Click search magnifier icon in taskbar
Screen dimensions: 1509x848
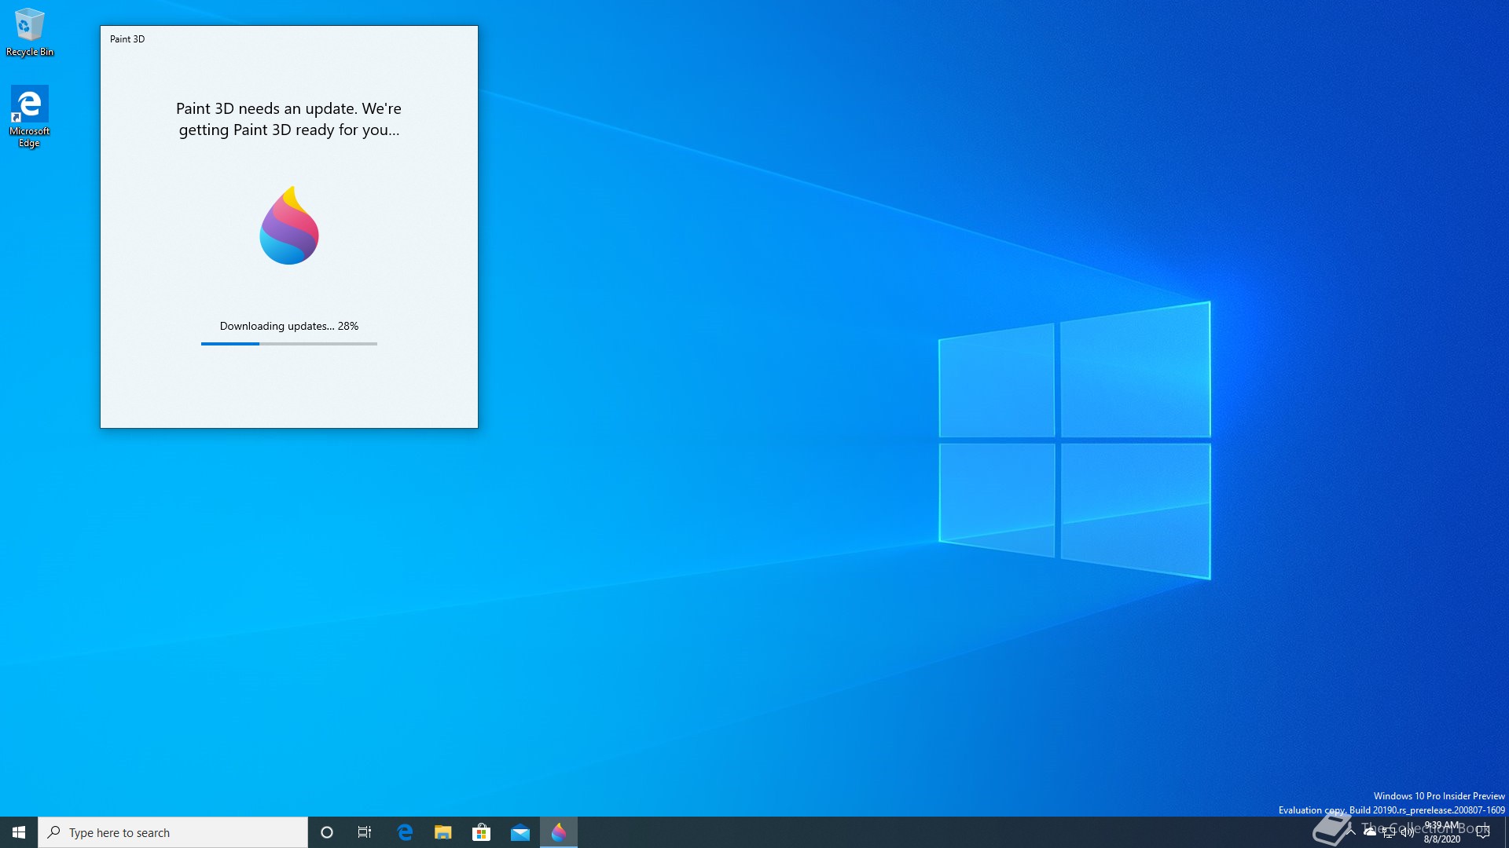coord(54,832)
